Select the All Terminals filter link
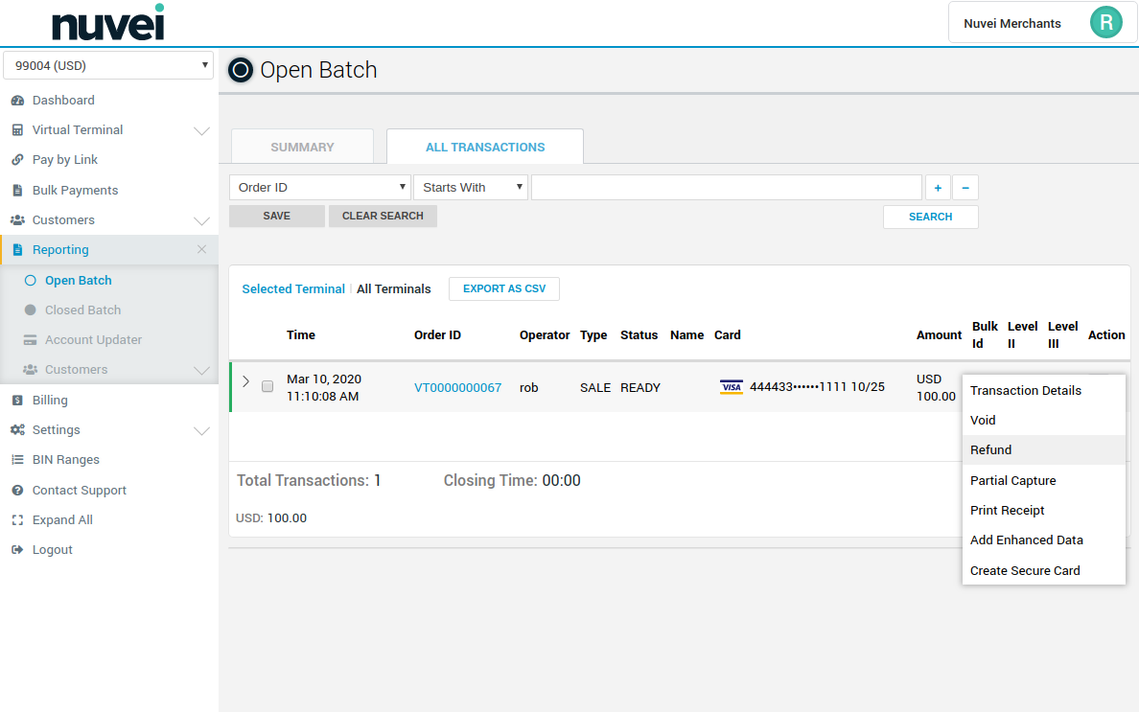 coord(394,288)
